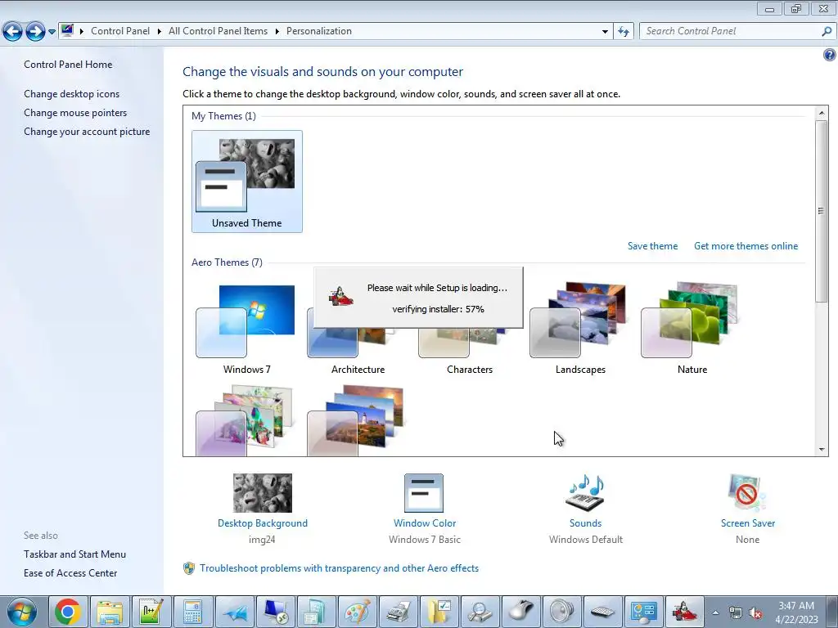This screenshot has width=838, height=628.
Task: Click the muted volume tray icon
Action: (x=755, y=613)
